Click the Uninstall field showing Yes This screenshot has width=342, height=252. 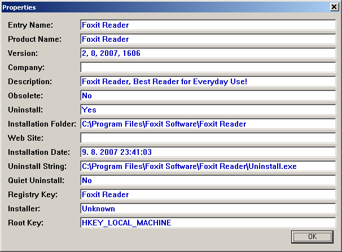[208, 110]
